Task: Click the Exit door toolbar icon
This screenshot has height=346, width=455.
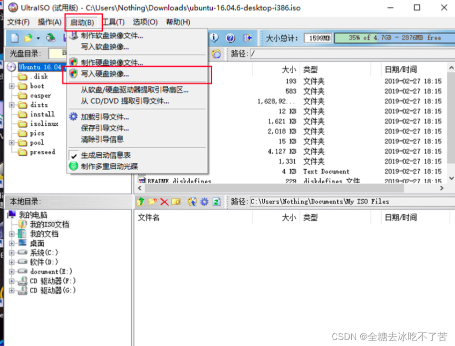Action: point(247,38)
